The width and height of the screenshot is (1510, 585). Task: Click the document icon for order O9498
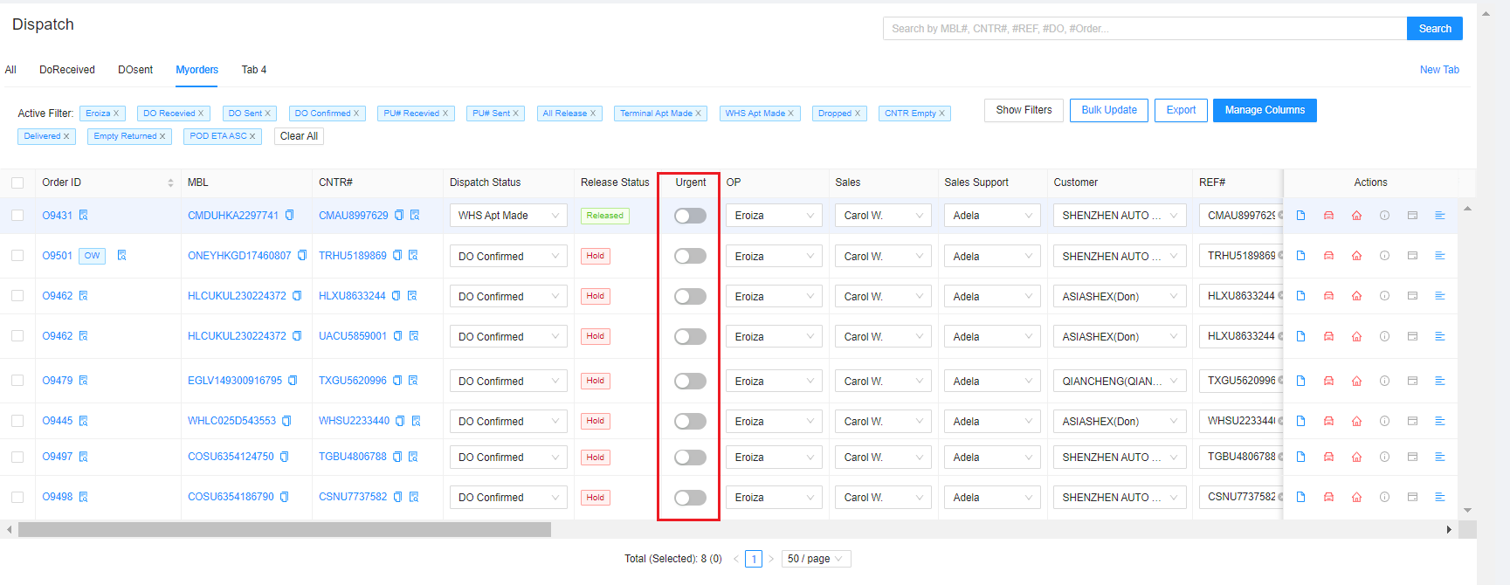point(1300,497)
